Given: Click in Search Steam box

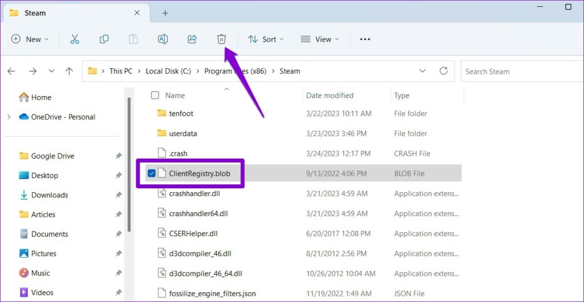Looking at the screenshot, I should click(x=522, y=71).
